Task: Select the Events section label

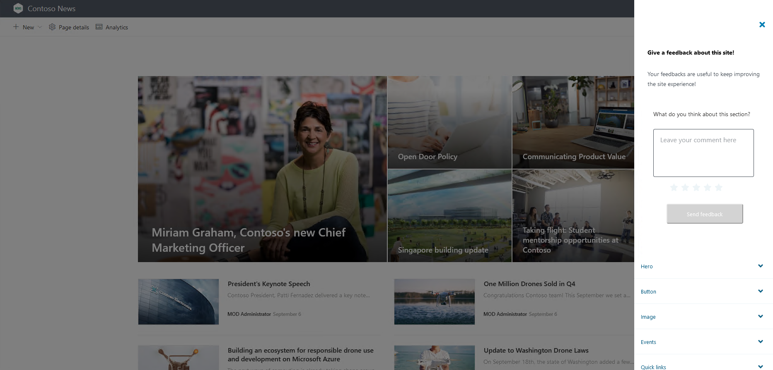Action: pos(648,342)
